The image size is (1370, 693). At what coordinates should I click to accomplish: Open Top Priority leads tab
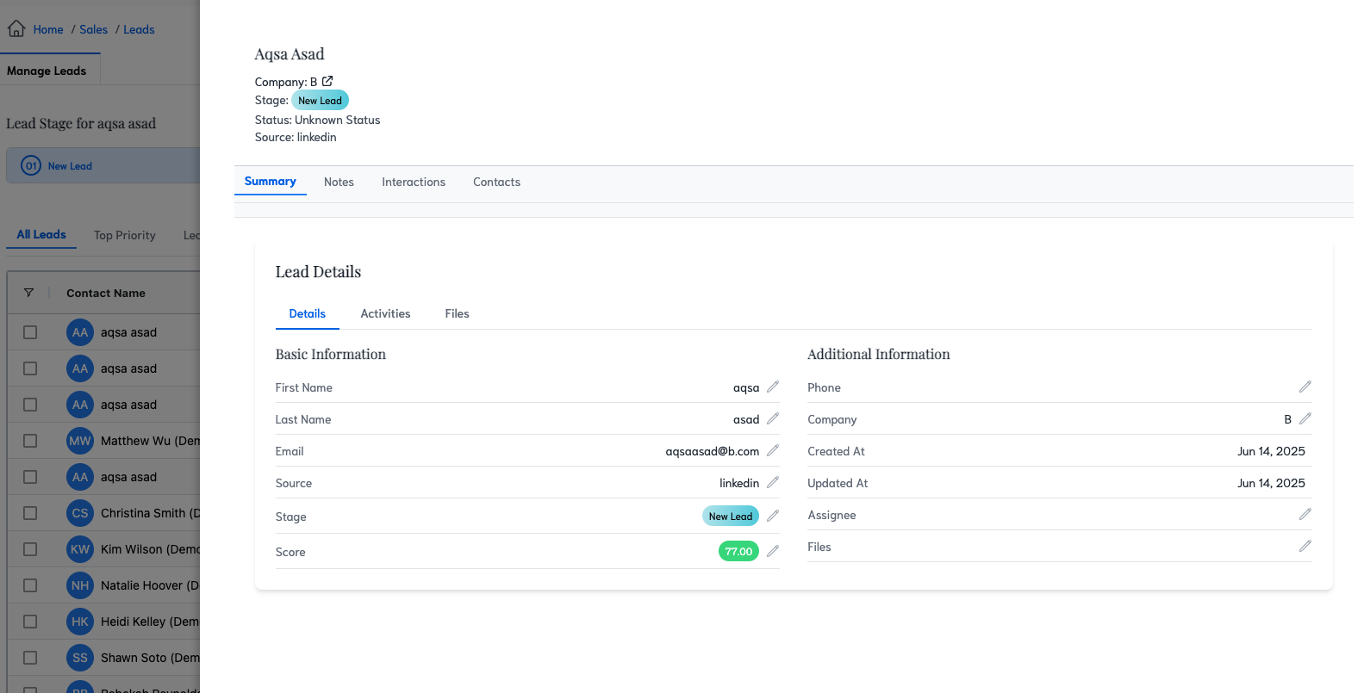point(125,235)
